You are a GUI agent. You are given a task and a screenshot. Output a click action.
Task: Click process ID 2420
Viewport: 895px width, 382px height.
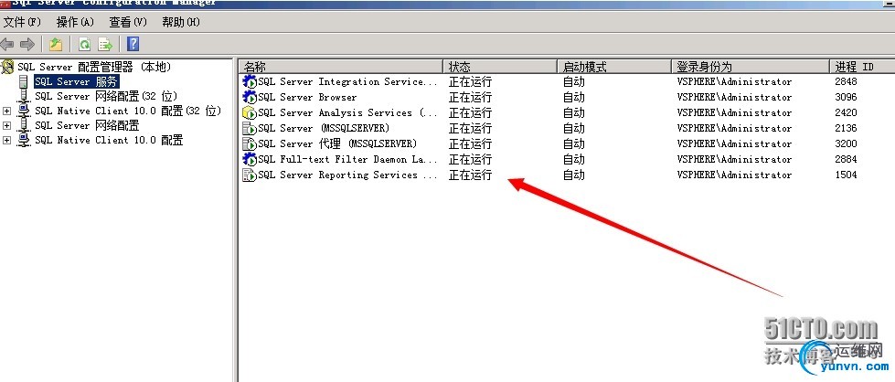coord(846,112)
